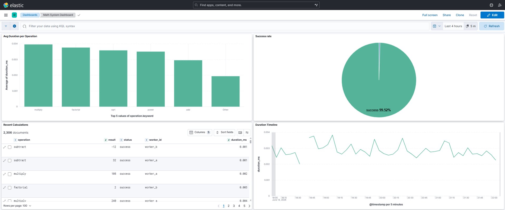Click the checkmark saved badge beside breadcrumb

point(79,15)
